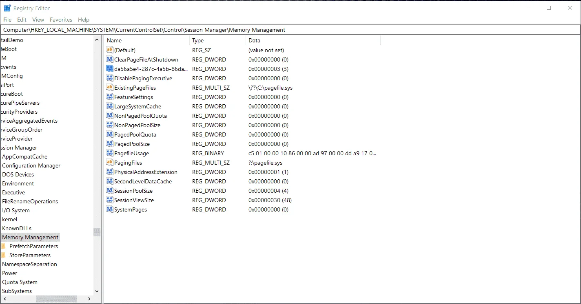Click the SessionPoolSize DWORD icon
The image size is (581, 304).
[109, 191]
